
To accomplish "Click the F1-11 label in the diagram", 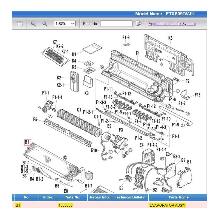I will pyautogui.click(x=108, y=89).
